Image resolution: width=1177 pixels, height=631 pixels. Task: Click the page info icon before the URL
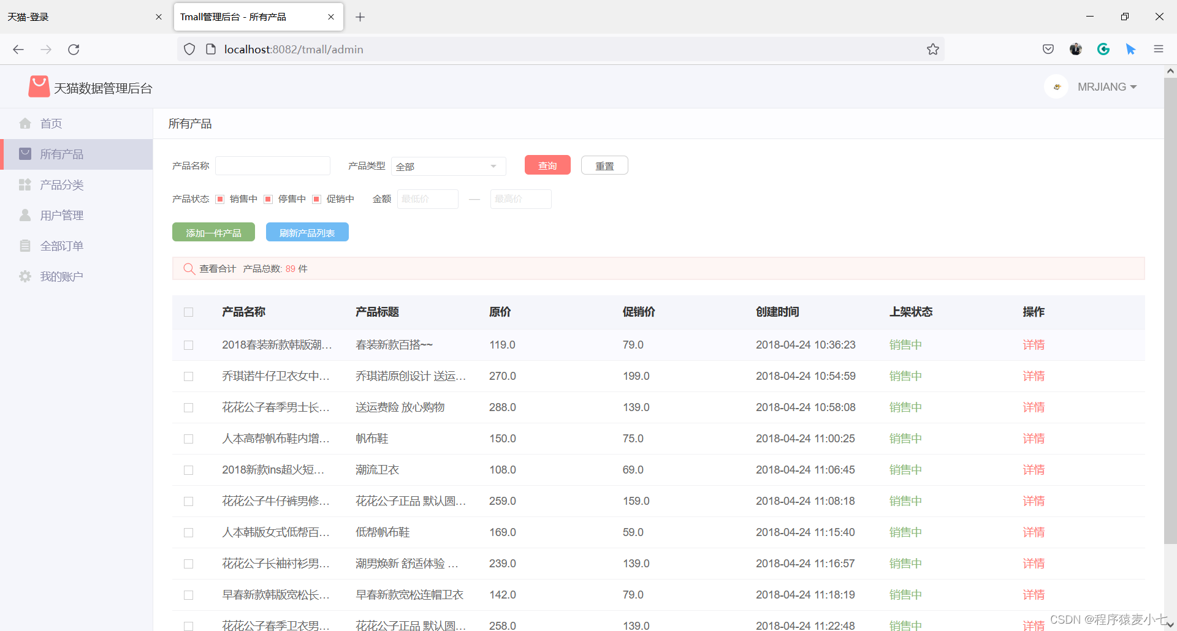pyautogui.click(x=210, y=49)
